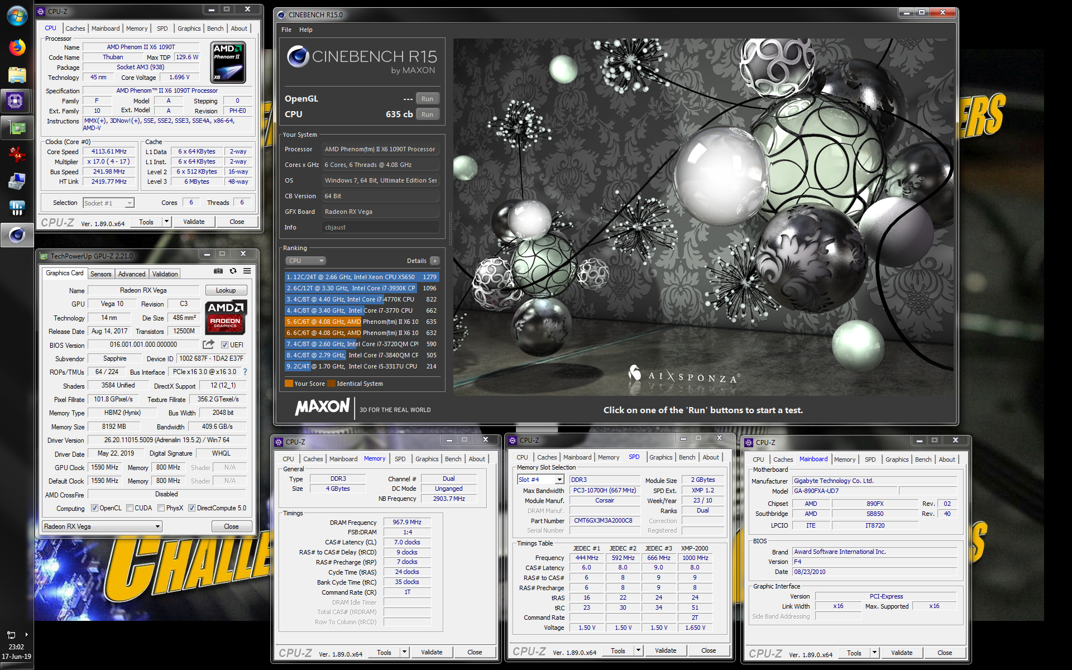The image size is (1072, 670).
Task: Click the AMD Phenom II logo in CPU-Z
Action: pyautogui.click(x=228, y=63)
